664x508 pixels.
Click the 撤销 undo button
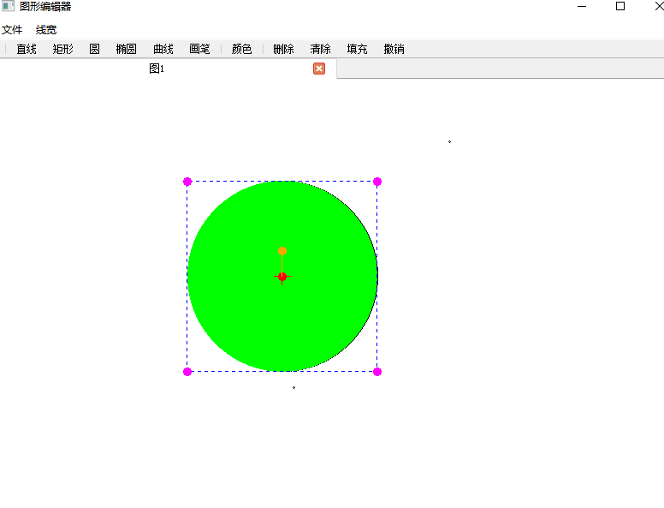(x=394, y=49)
